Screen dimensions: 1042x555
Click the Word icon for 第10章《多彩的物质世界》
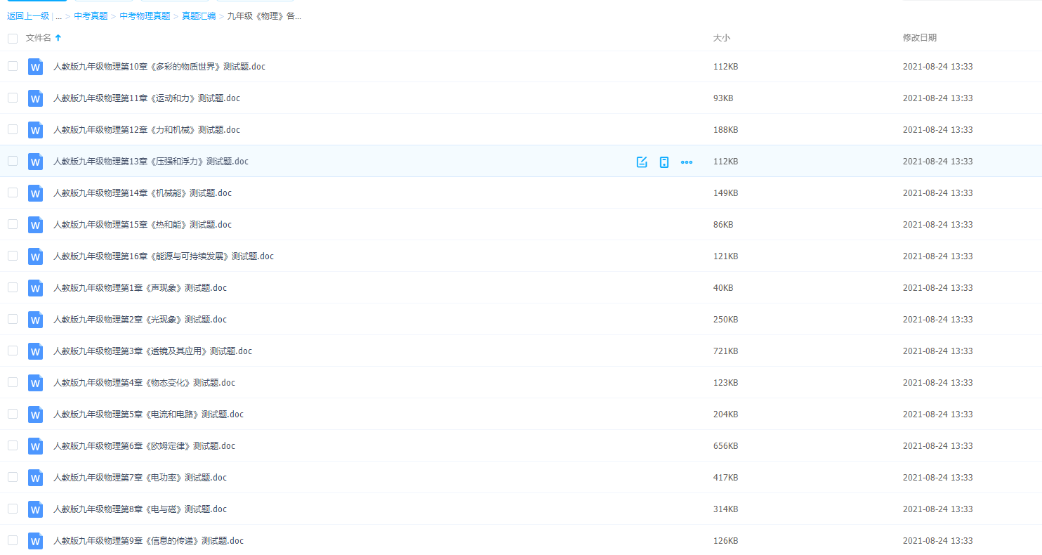click(x=35, y=67)
